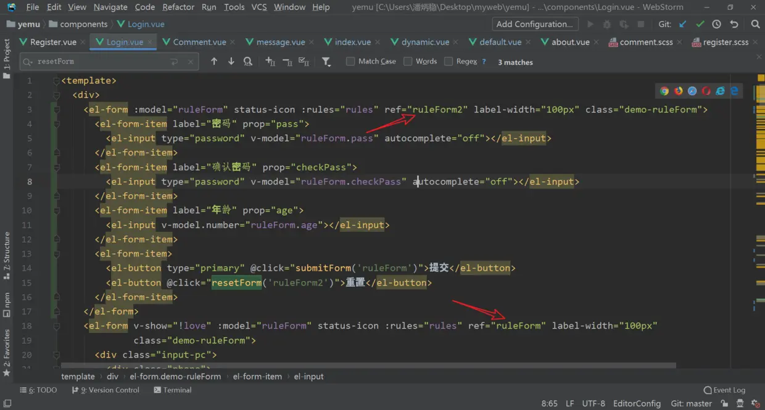This screenshot has height=410, width=765.
Task: Click the Git update project arrow icon
Action: [682, 24]
